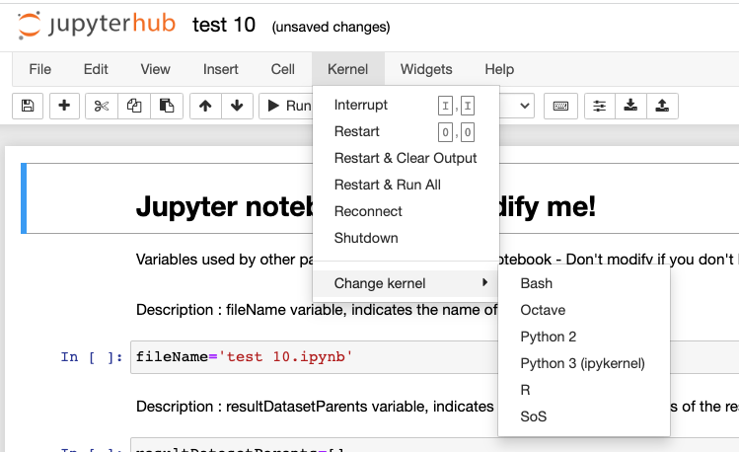Click the 'In [ ]:' prompt of the fileName cell

click(92, 357)
